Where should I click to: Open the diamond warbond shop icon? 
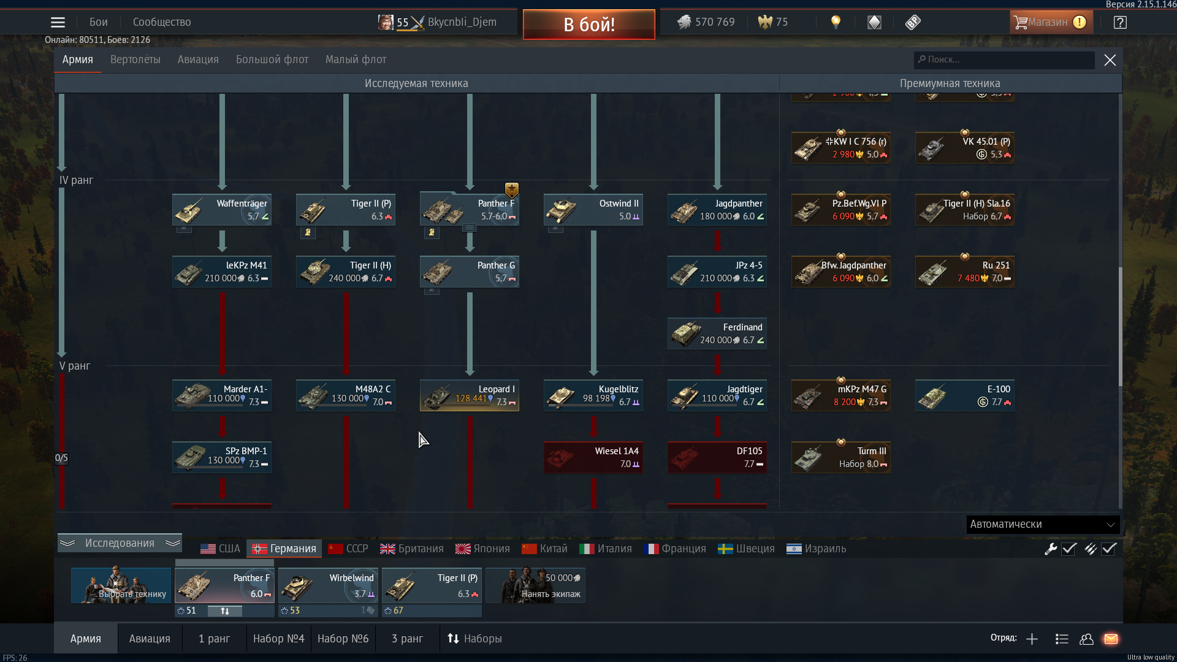874,23
